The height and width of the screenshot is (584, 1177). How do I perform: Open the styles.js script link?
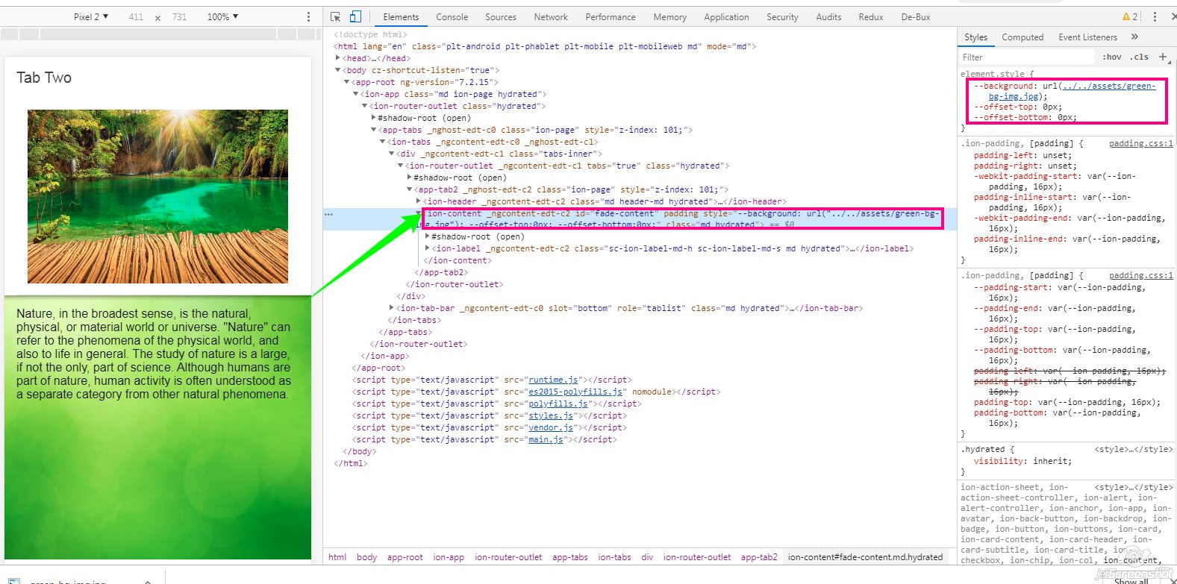pos(551,415)
